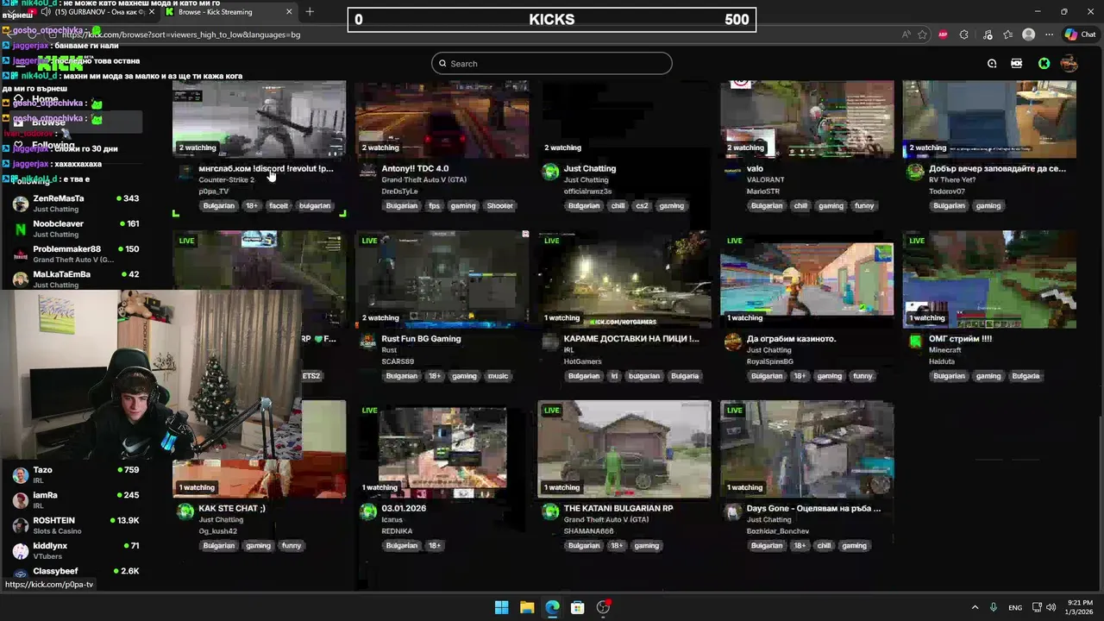Screen dimensions: 1104x621
Task: Open the Adblock Plus extension icon
Action: click(943, 34)
